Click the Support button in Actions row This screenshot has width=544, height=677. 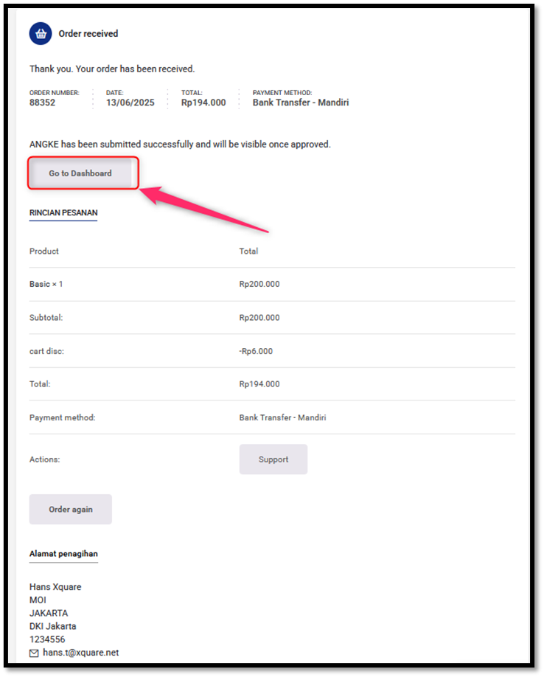click(273, 459)
